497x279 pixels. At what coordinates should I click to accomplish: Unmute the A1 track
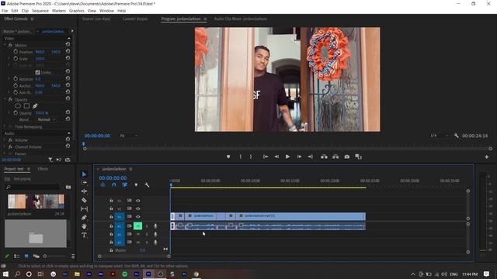(137, 226)
